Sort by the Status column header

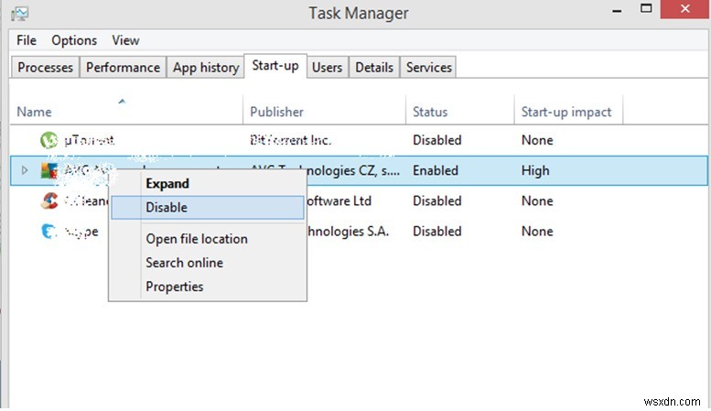459,110
